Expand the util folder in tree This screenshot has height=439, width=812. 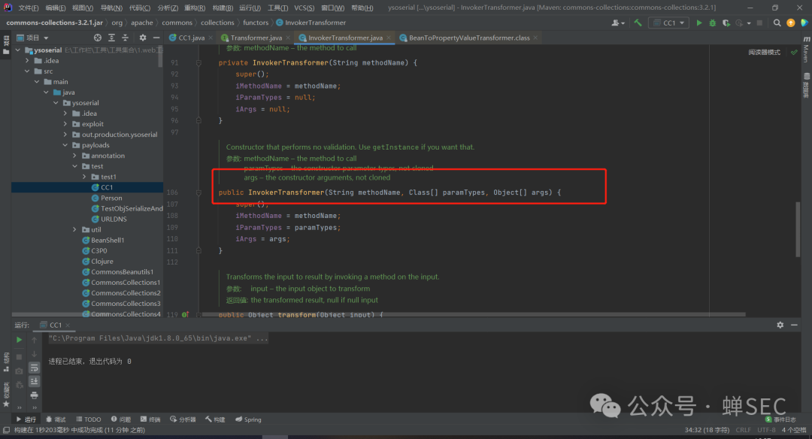tap(74, 230)
